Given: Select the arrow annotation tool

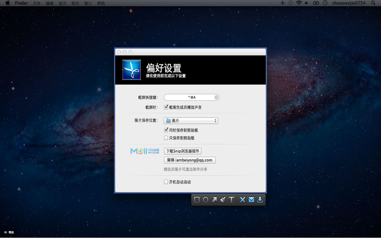Looking at the screenshot, I should click(x=214, y=200).
